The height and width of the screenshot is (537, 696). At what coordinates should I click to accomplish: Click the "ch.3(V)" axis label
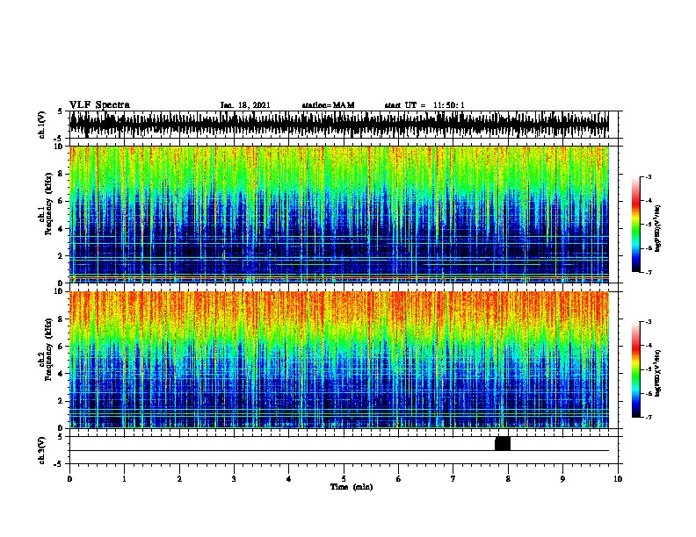point(42,450)
